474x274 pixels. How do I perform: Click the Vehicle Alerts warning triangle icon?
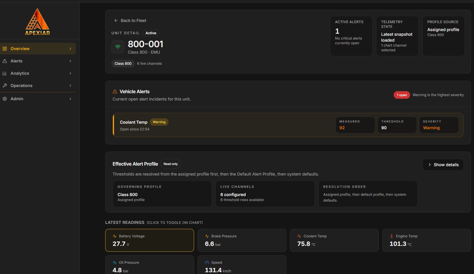click(115, 92)
